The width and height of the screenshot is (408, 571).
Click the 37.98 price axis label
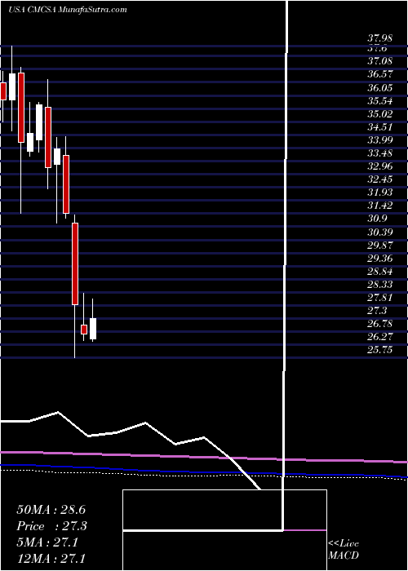click(x=380, y=38)
